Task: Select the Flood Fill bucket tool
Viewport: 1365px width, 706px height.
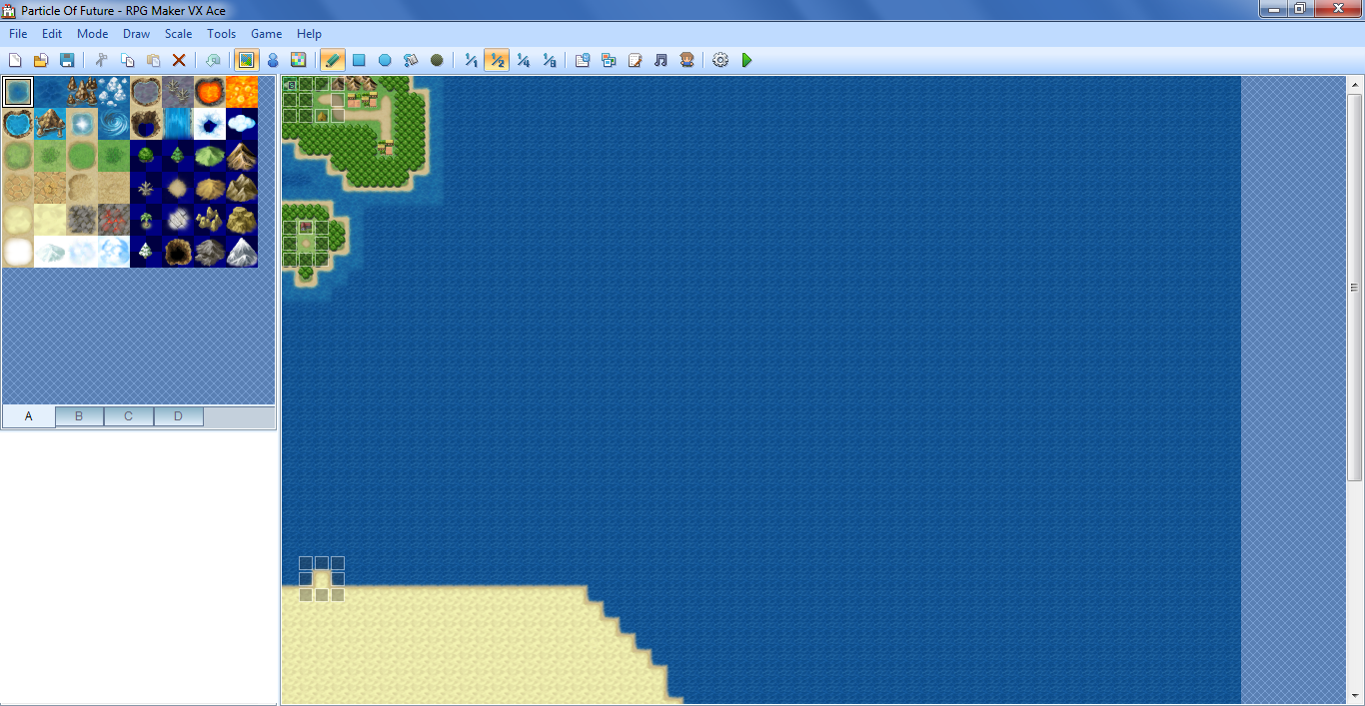Action: click(x=411, y=60)
